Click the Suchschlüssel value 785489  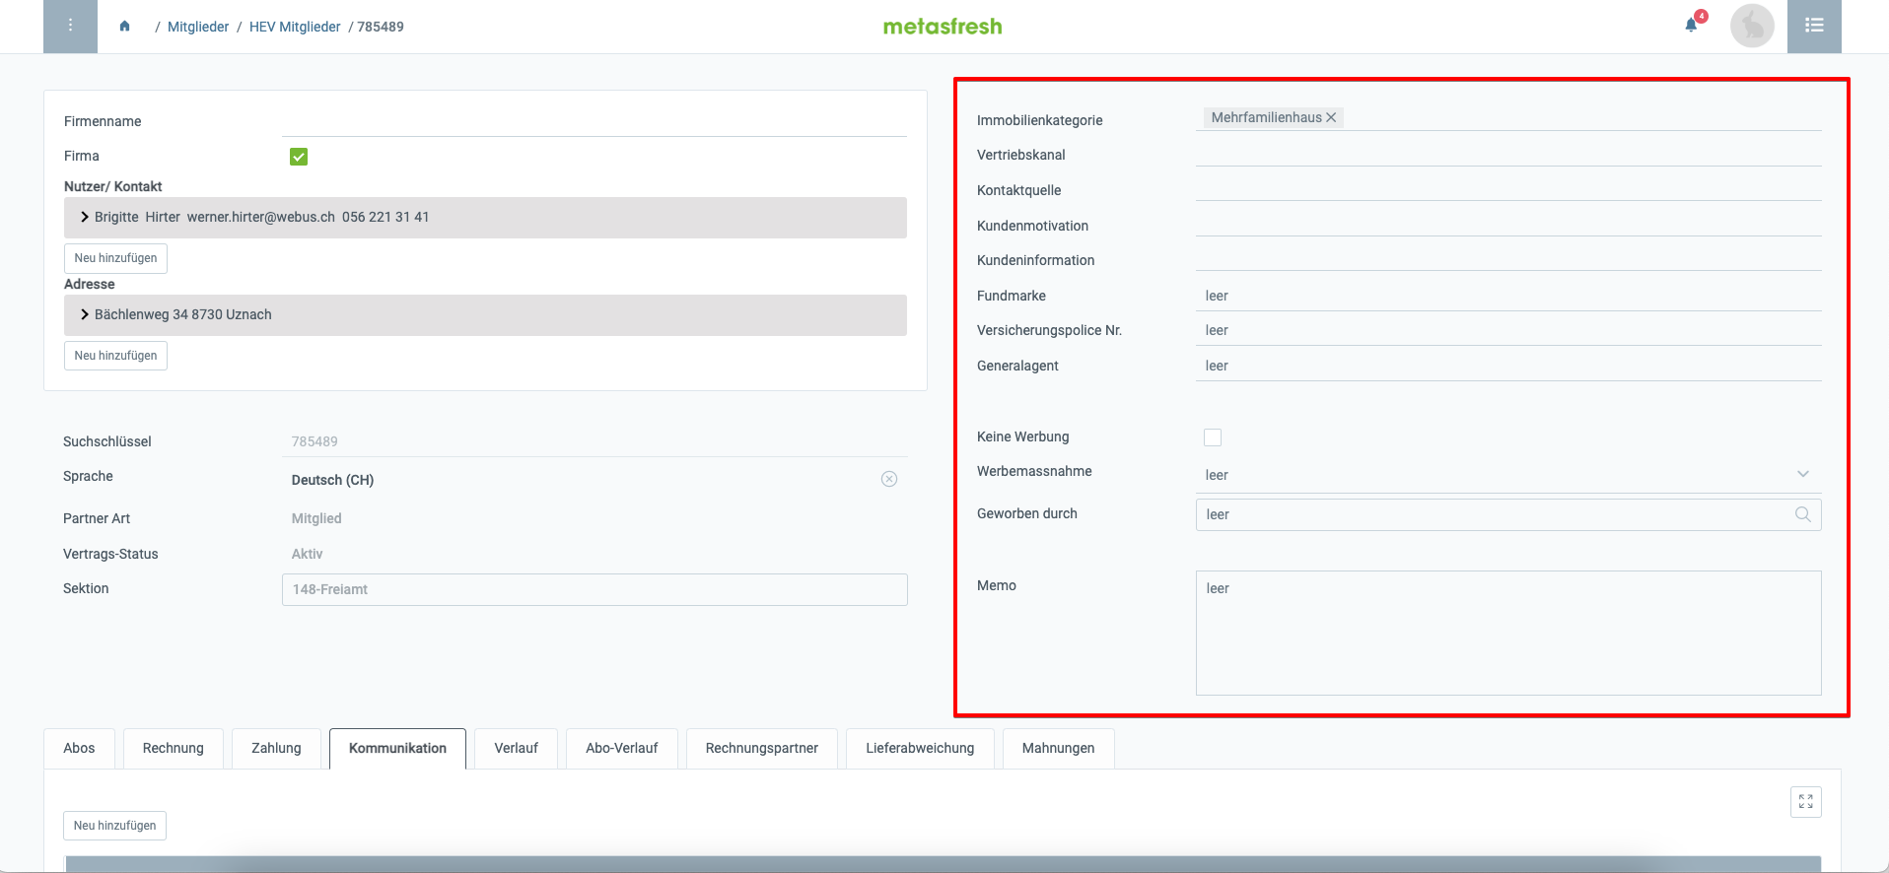click(x=315, y=441)
